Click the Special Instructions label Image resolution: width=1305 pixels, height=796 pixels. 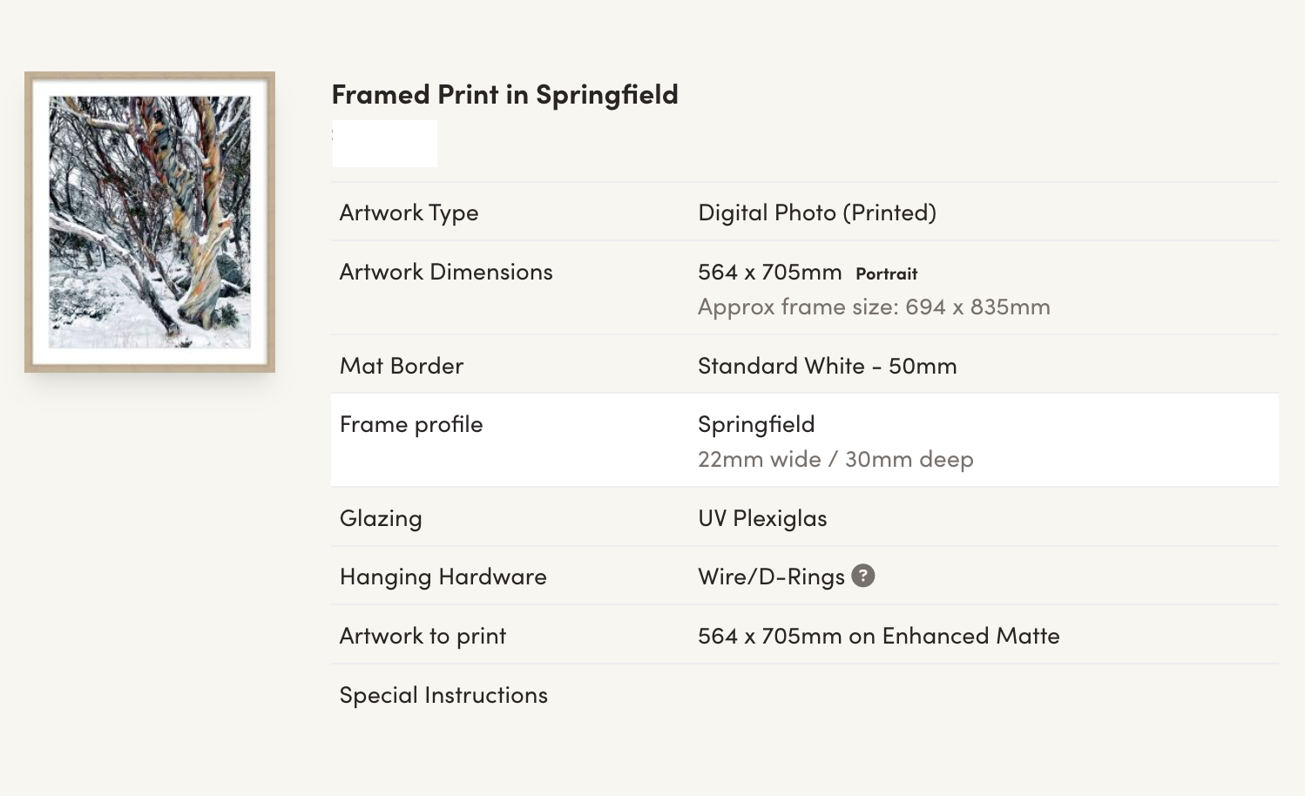[443, 695]
